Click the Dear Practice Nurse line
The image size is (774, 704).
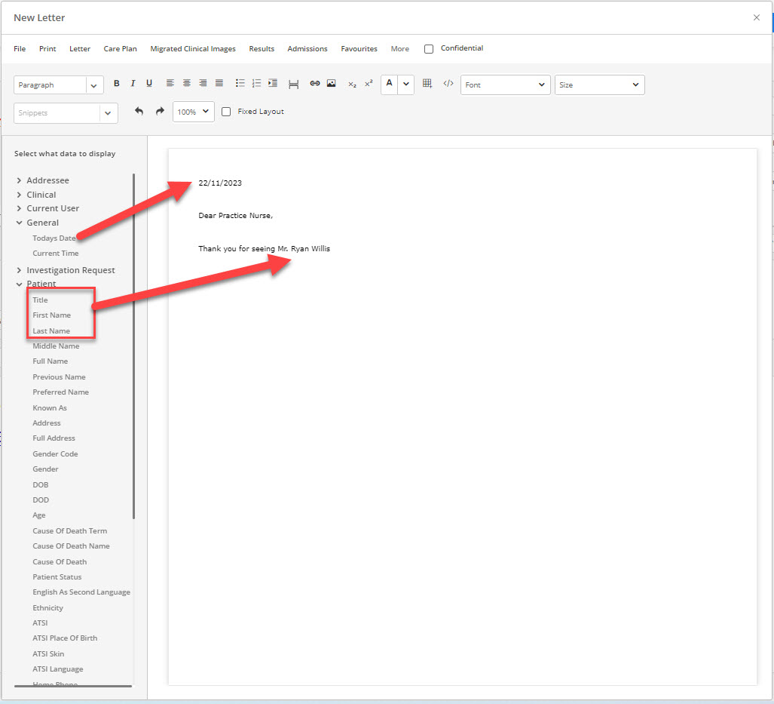click(235, 216)
